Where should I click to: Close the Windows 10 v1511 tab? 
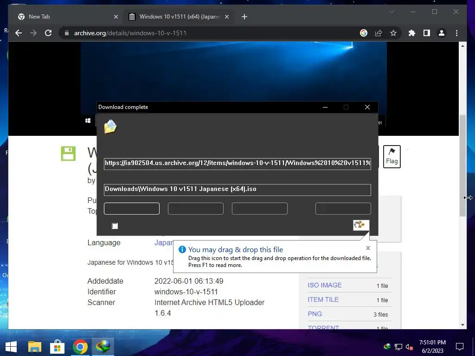pos(226,17)
